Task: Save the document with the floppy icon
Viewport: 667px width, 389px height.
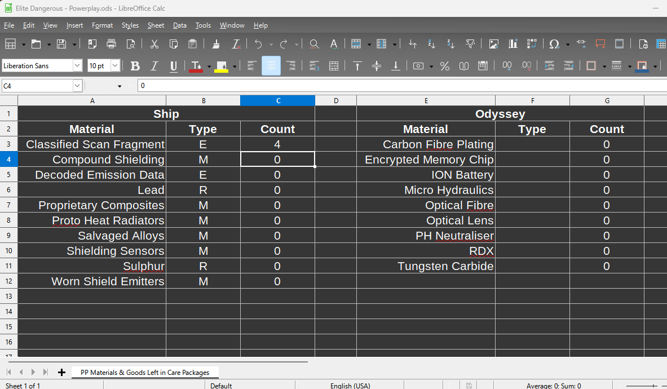Action: pos(61,44)
